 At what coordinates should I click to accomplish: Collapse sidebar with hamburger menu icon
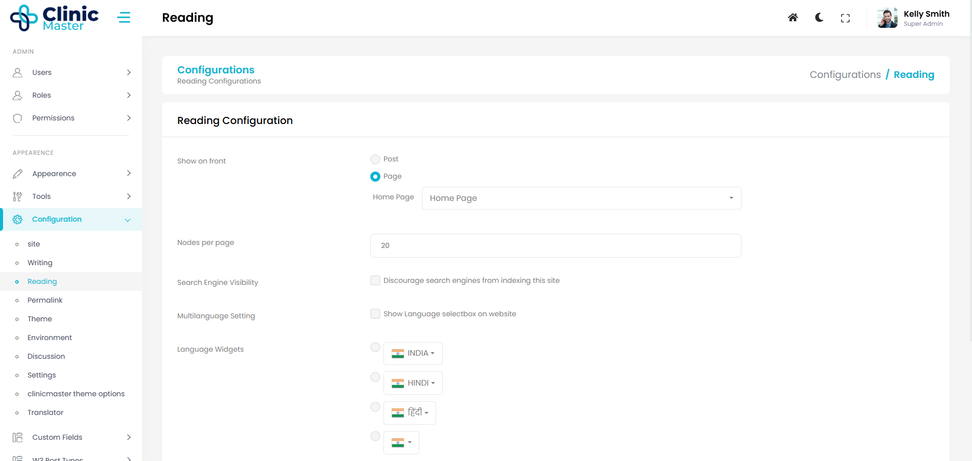(x=124, y=18)
